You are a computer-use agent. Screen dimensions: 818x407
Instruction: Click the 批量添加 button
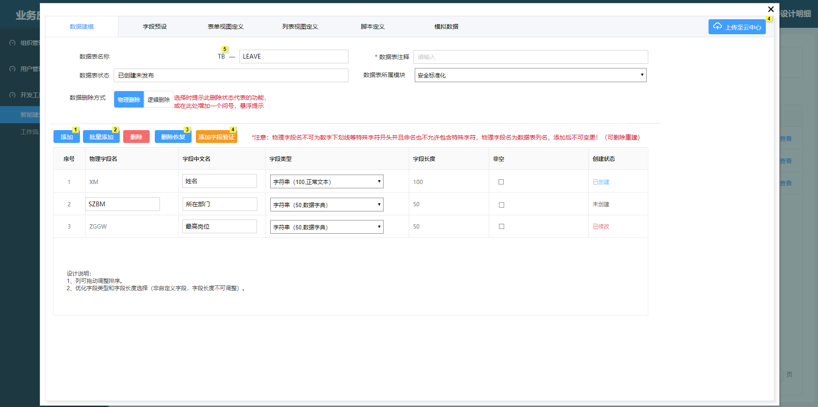coord(101,137)
